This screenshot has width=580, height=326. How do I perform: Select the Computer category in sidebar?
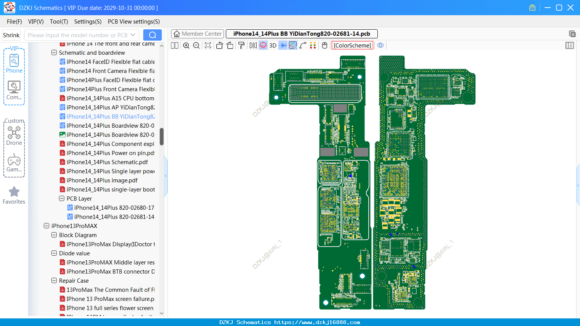14,90
